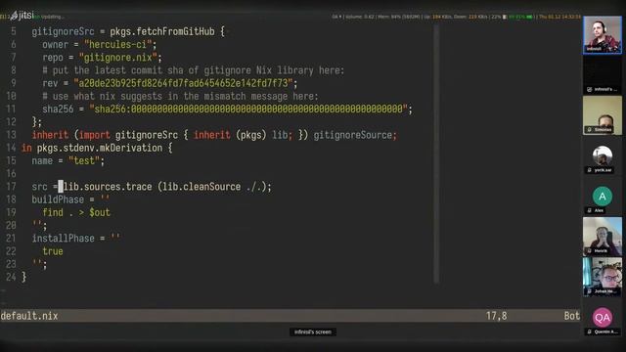The image size is (626, 352).
Task: Click the "gitignore.nix" repo string
Action: coord(117,58)
